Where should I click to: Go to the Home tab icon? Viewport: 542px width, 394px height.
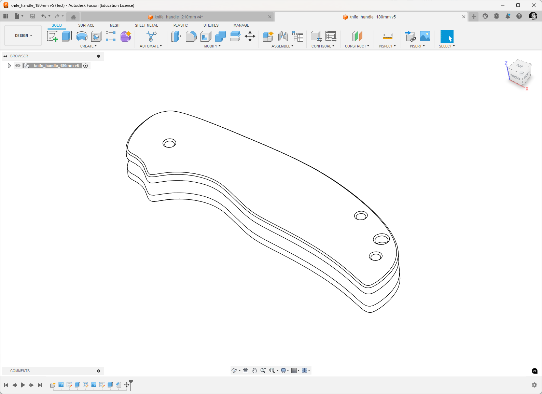[x=73, y=17]
